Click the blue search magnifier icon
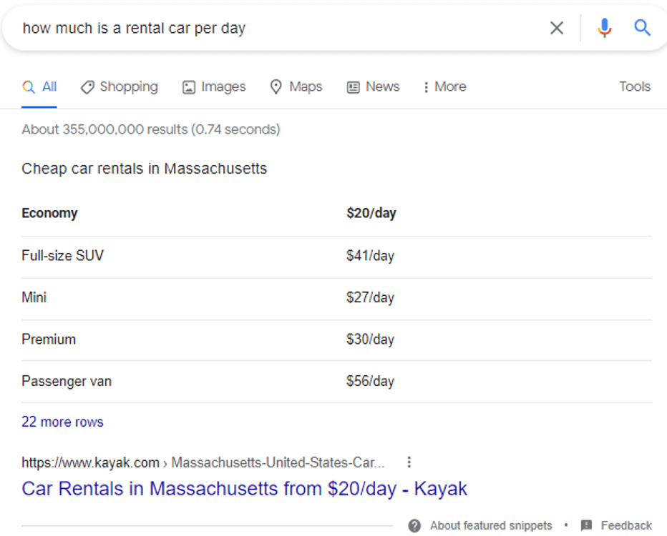 (x=642, y=27)
